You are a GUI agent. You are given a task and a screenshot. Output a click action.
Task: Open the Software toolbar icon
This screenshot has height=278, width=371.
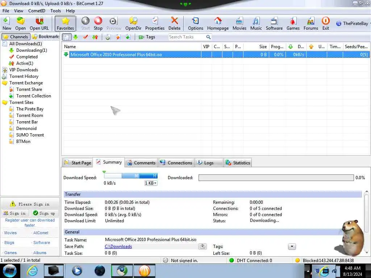click(274, 24)
